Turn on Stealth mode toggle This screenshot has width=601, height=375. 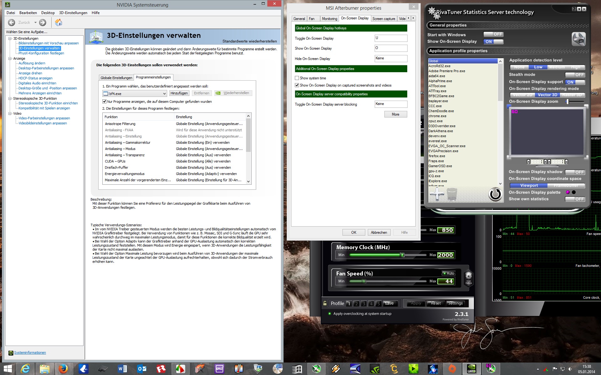575,75
